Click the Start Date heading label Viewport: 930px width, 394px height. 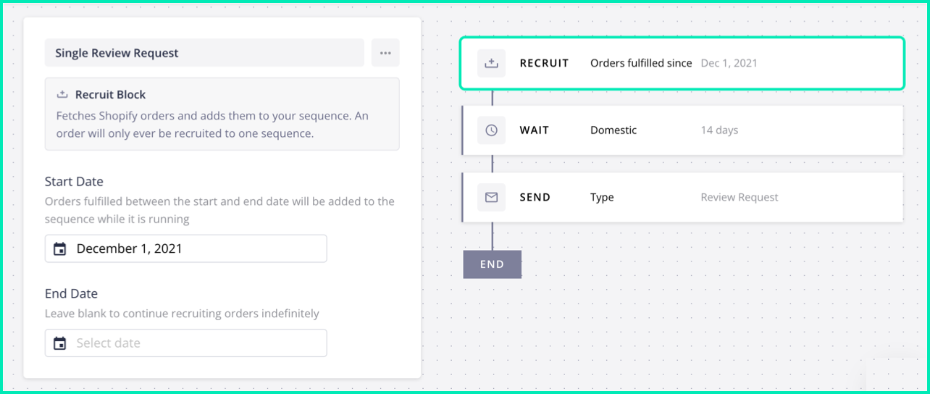click(x=74, y=181)
